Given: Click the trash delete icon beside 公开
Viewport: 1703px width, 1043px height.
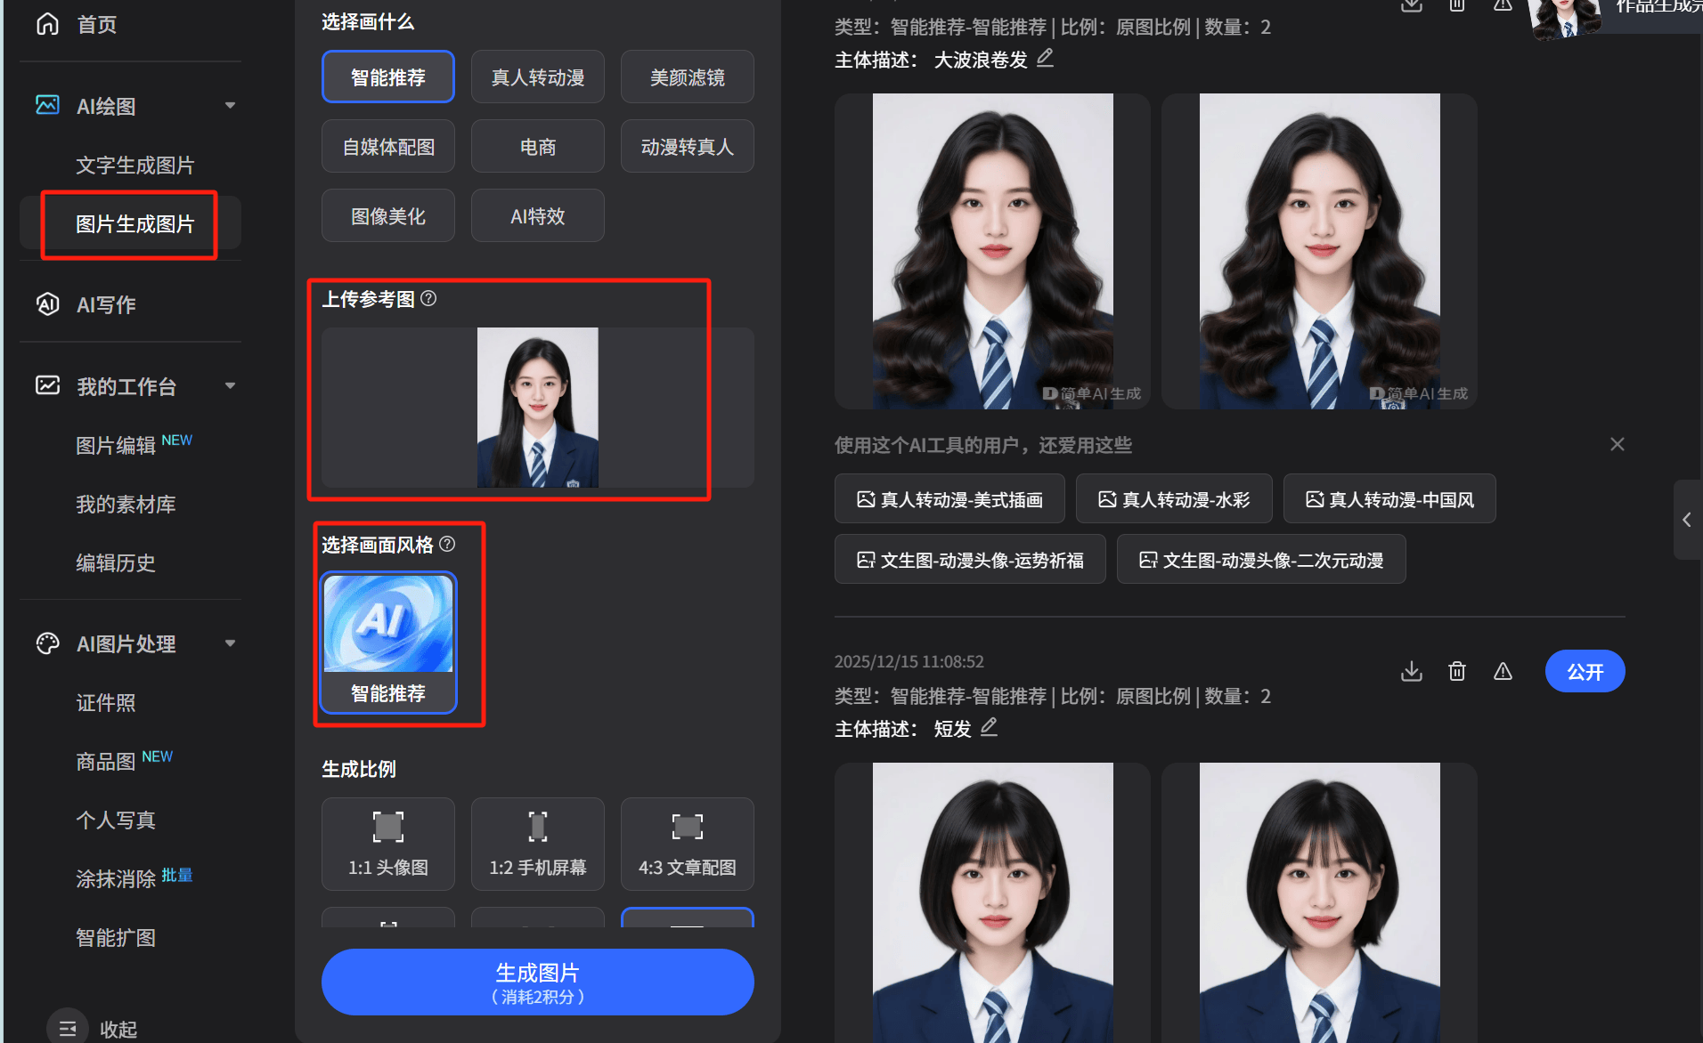Looking at the screenshot, I should tap(1457, 671).
